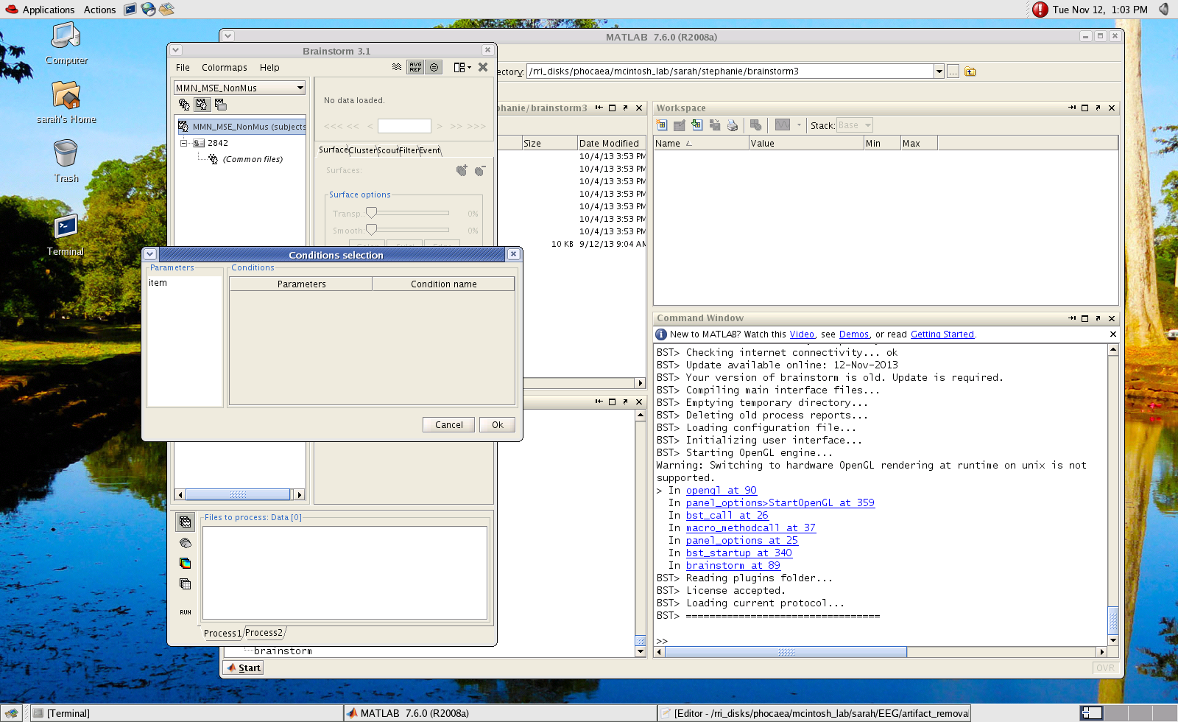This screenshot has height=722, width=1178.
Task: Open the MMN_MSE_NonMus protocol dropdown
Action: 240,88
